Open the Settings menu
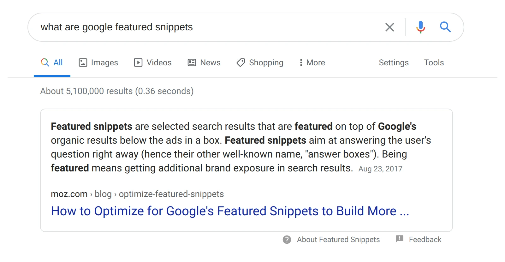This screenshot has width=505, height=262. click(394, 63)
